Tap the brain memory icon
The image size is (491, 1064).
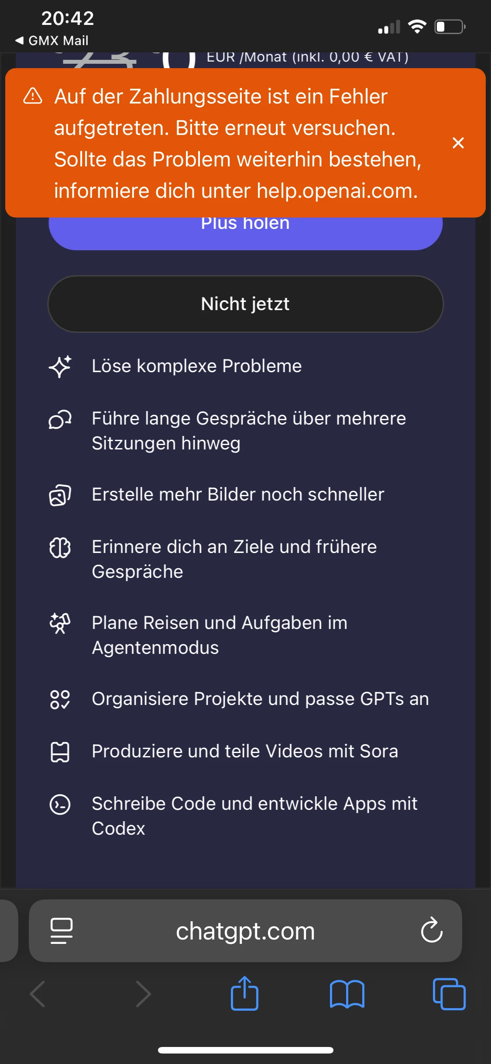(60, 547)
